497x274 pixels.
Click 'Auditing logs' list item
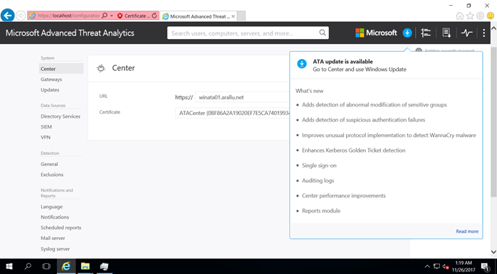(318, 180)
